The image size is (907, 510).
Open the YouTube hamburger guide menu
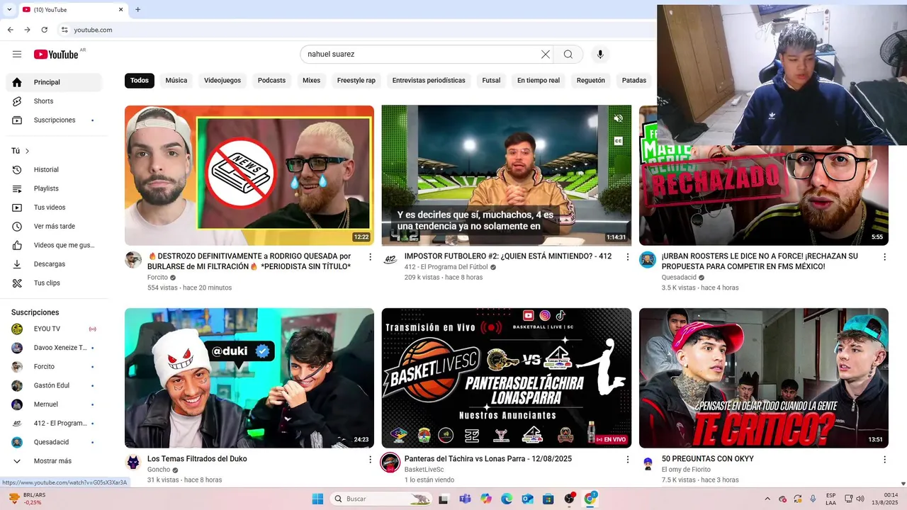click(x=17, y=55)
